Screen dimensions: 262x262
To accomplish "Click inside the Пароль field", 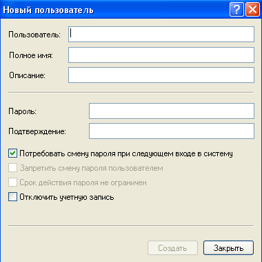I will (x=172, y=111).
